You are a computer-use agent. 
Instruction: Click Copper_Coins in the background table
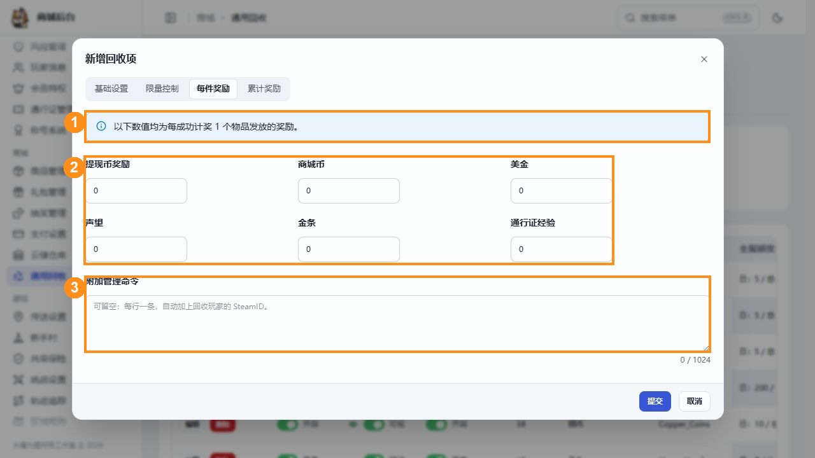coord(684,424)
